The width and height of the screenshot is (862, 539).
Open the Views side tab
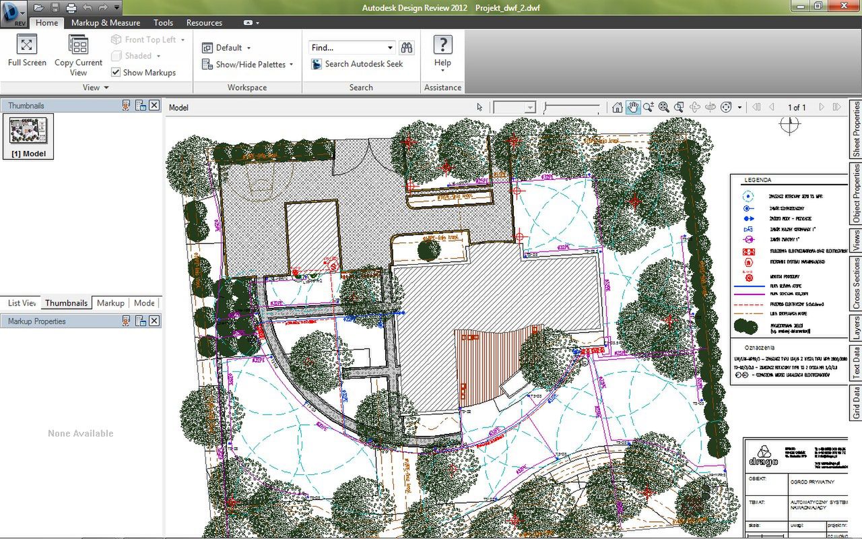point(855,241)
